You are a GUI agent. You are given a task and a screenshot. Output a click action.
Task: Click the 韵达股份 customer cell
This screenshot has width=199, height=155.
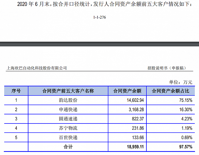(68, 100)
